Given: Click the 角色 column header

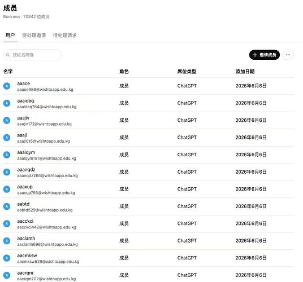Looking at the screenshot, I should point(124,72).
